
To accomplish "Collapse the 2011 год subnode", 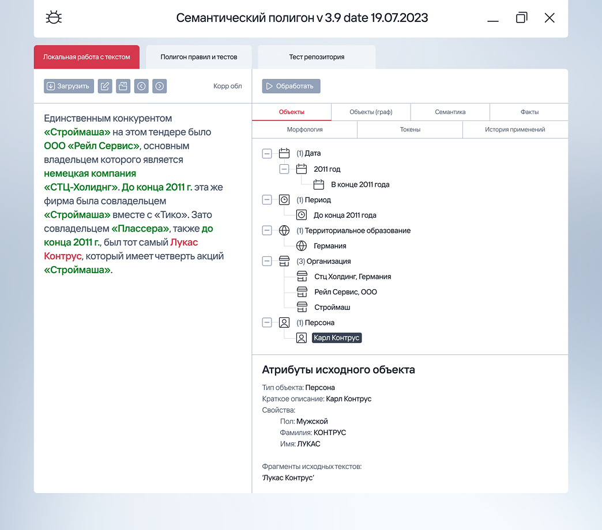I will click(284, 169).
